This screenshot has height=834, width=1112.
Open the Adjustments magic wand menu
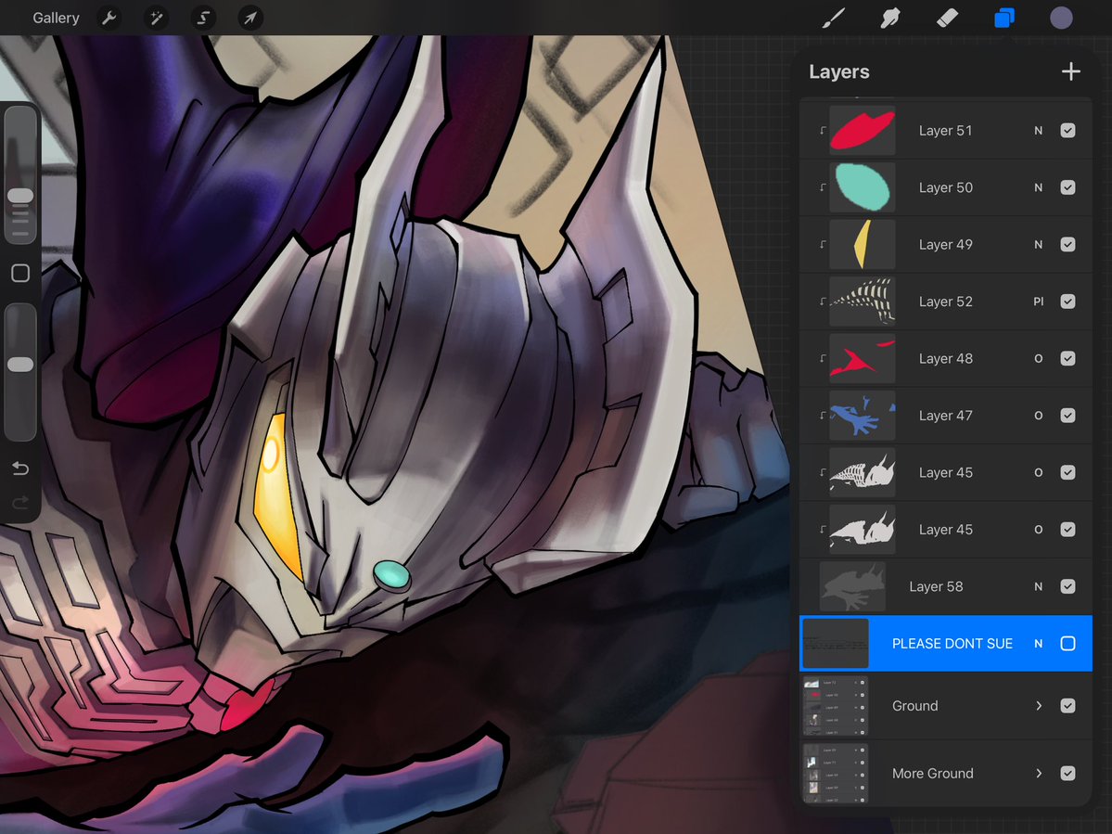156,18
